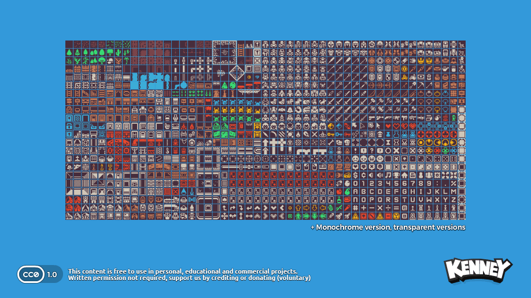The width and height of the screenshot is (531, 298).
Task: Select the red apple tile
Action: click(340, 192)
